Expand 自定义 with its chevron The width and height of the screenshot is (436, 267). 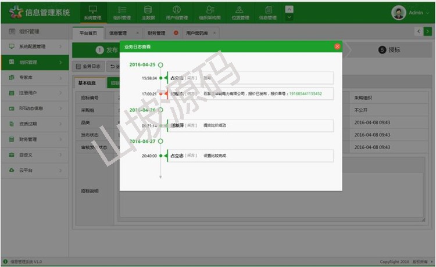(60, 155)
